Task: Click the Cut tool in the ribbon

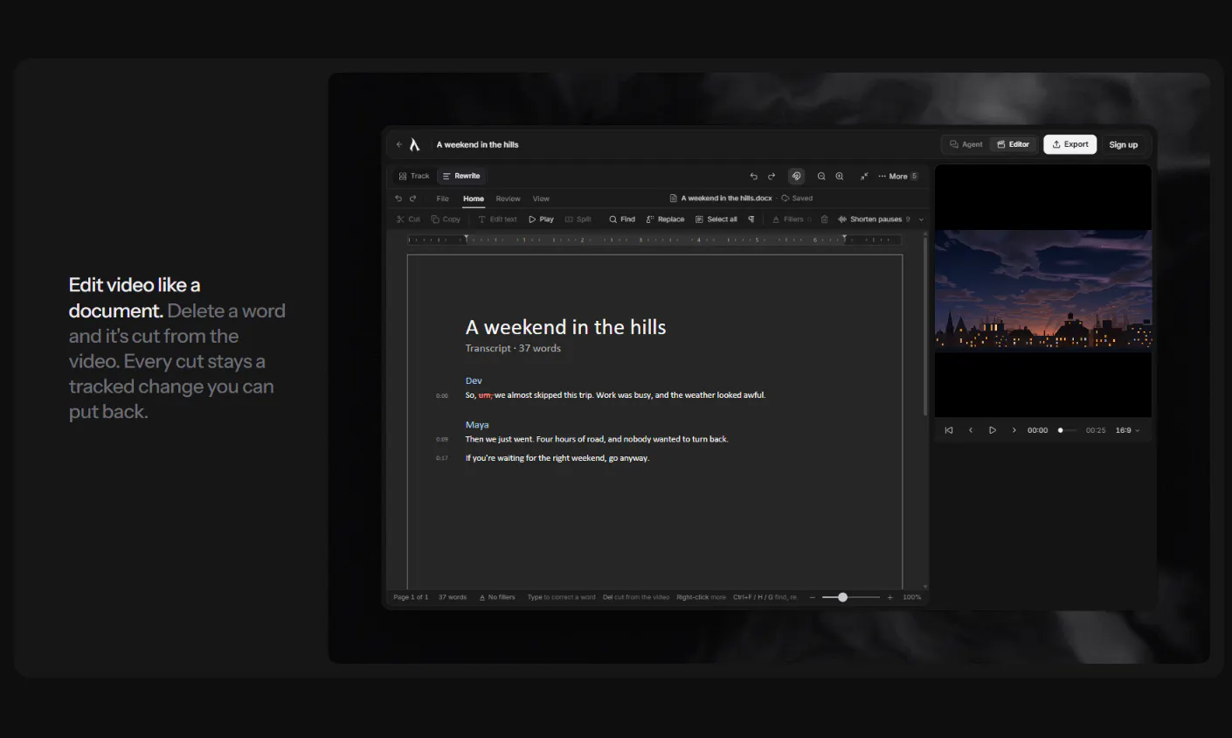Action: point(408,219)
